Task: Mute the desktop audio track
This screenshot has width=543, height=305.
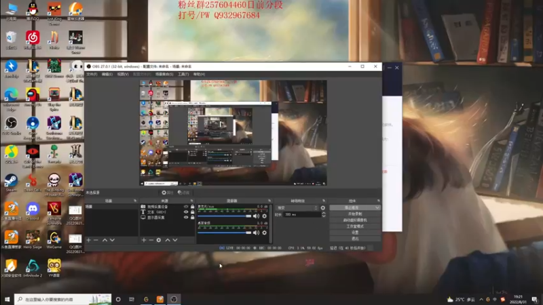Action: 256,232
